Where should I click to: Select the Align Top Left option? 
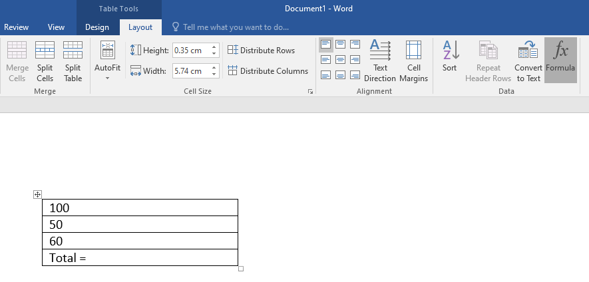325,45
